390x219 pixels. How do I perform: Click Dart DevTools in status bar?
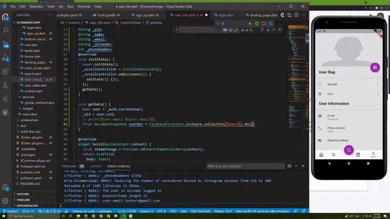coord(200,211)
